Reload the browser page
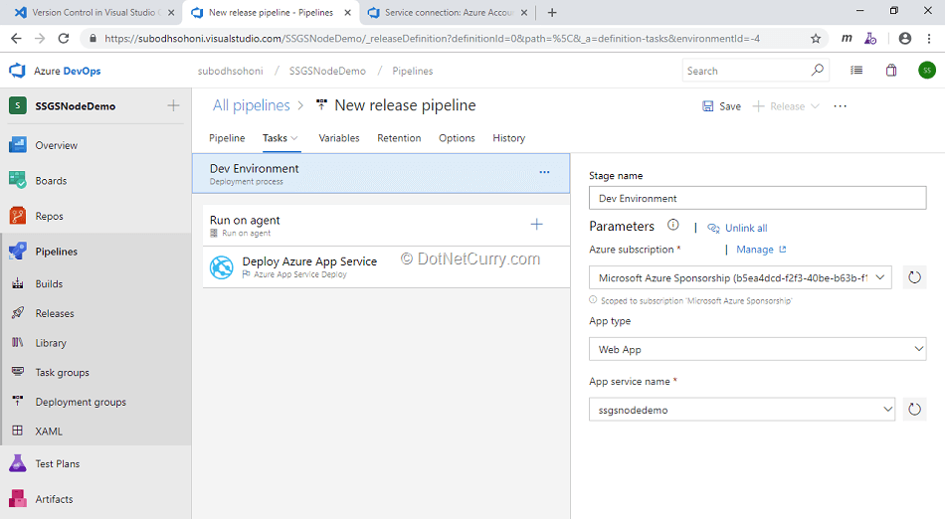The width and height of the screenshot is (945, 519). click(x=64, y=39)
